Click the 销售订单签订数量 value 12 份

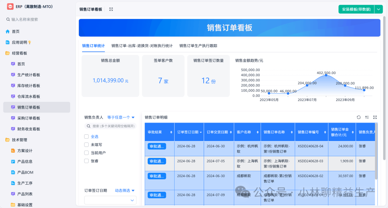tap(208, 81)
